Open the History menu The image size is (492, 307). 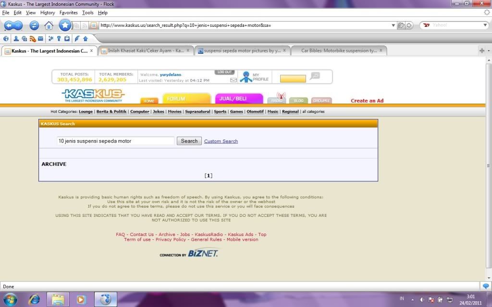[48, 13]
